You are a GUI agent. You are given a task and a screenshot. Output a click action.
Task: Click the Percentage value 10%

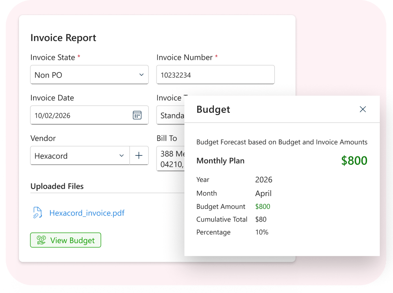tap(262, 232)
